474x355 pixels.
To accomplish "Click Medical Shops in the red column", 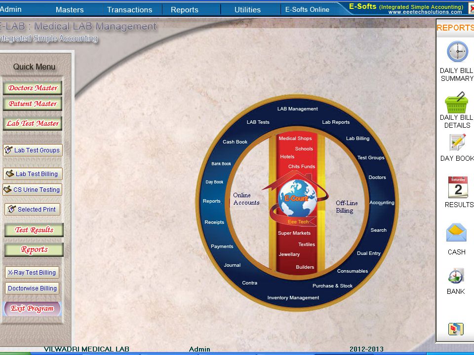I will [295, 138].
